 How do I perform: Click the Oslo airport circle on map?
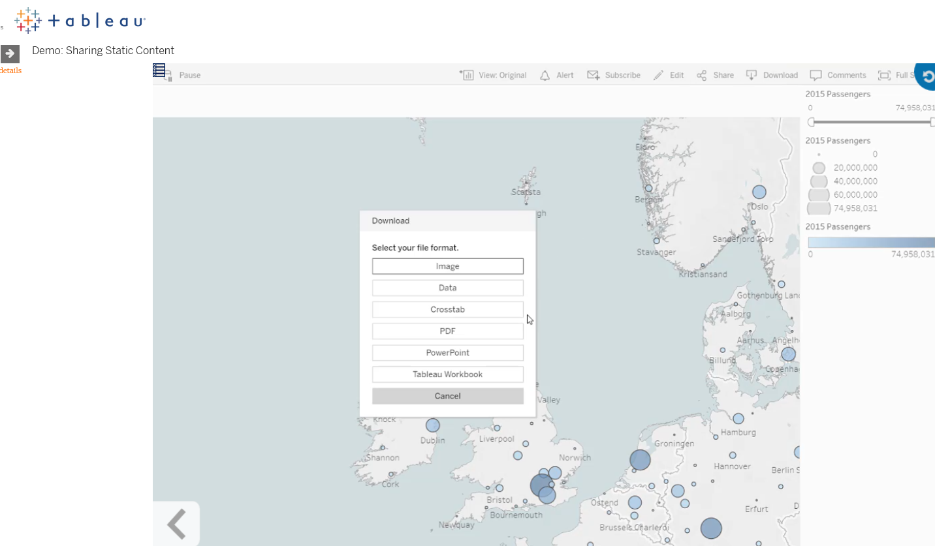759,192
